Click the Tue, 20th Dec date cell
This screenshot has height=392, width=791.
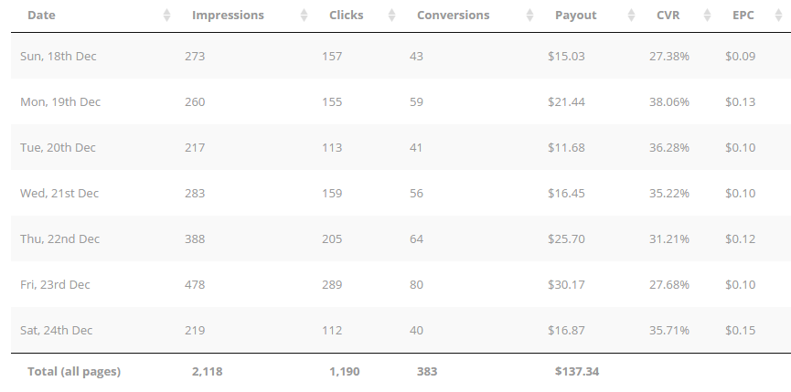[58, 148]
